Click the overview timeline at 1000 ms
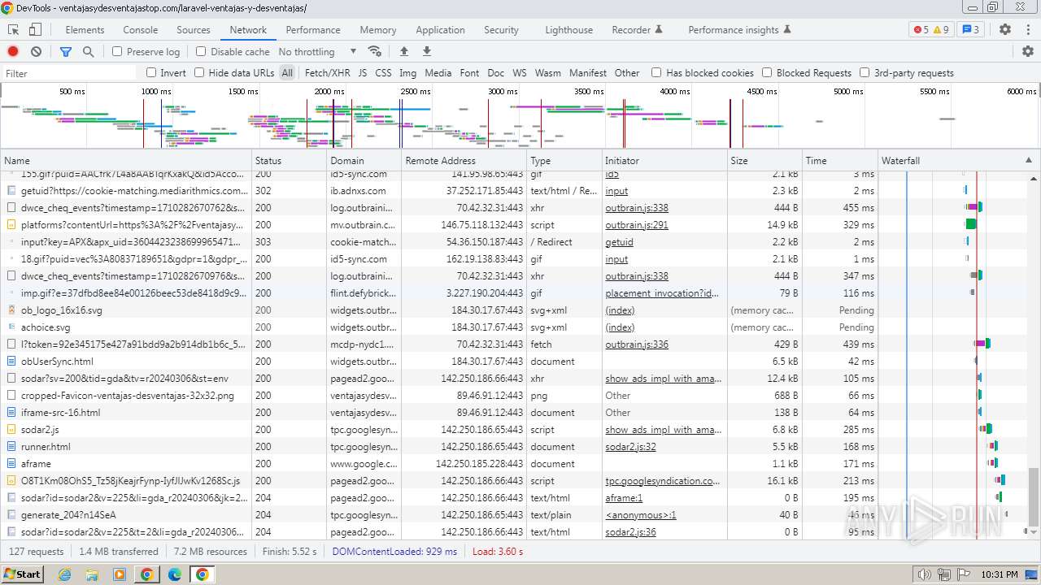1041x585 pixels. pos(156,92)
